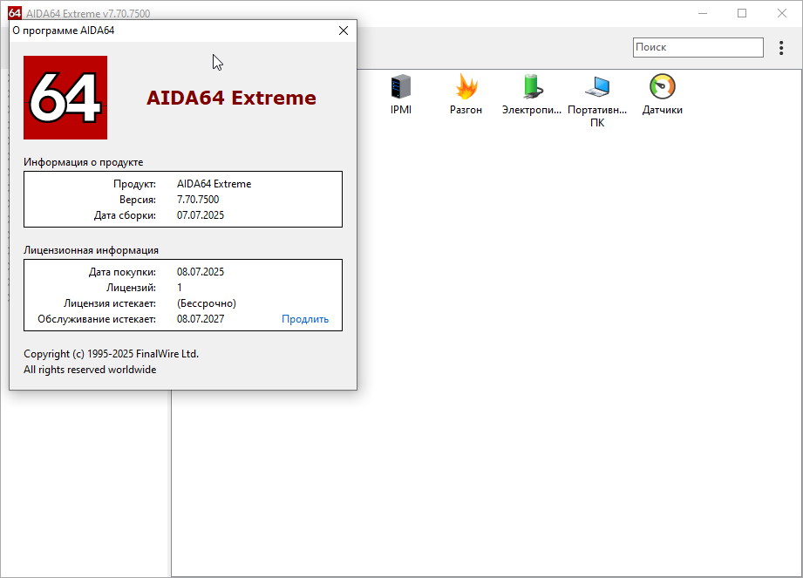Click the AIDA64 Extreme red heading text

[x=231, y=98]
